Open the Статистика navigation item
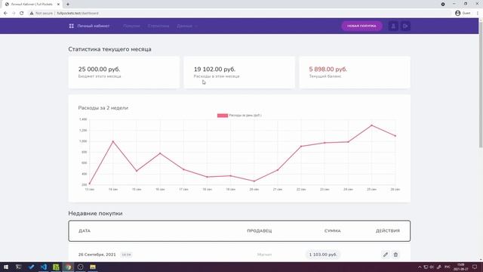The width and height of the screenshot is (483, 272). (x=158, y=26)
